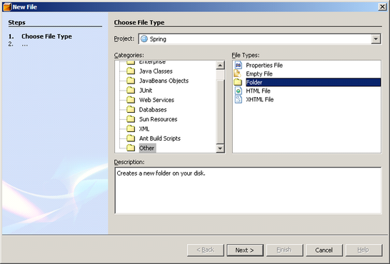This screenshot has height=264, width=390.
Task: Click the Web Services folder icon
Action: pyautogui.click(x=131, y=100)
